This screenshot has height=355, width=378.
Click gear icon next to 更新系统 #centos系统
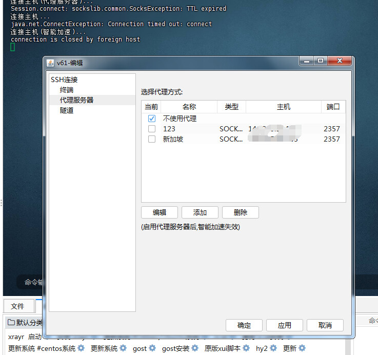tap(81, 348)
